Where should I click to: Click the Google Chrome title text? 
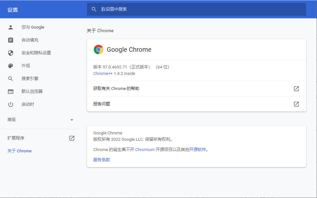point(129,50)
